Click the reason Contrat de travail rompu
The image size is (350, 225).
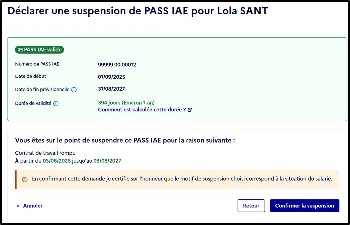tap(45, 153)
